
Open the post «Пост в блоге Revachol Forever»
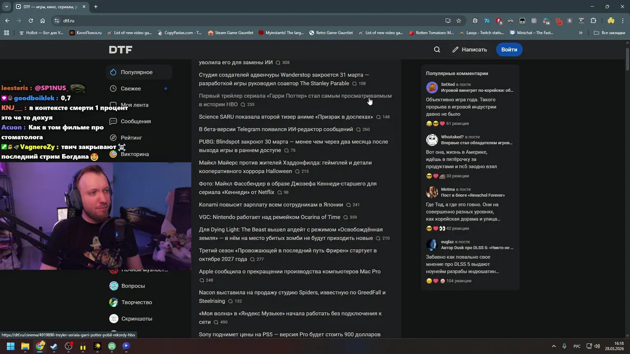473,195
